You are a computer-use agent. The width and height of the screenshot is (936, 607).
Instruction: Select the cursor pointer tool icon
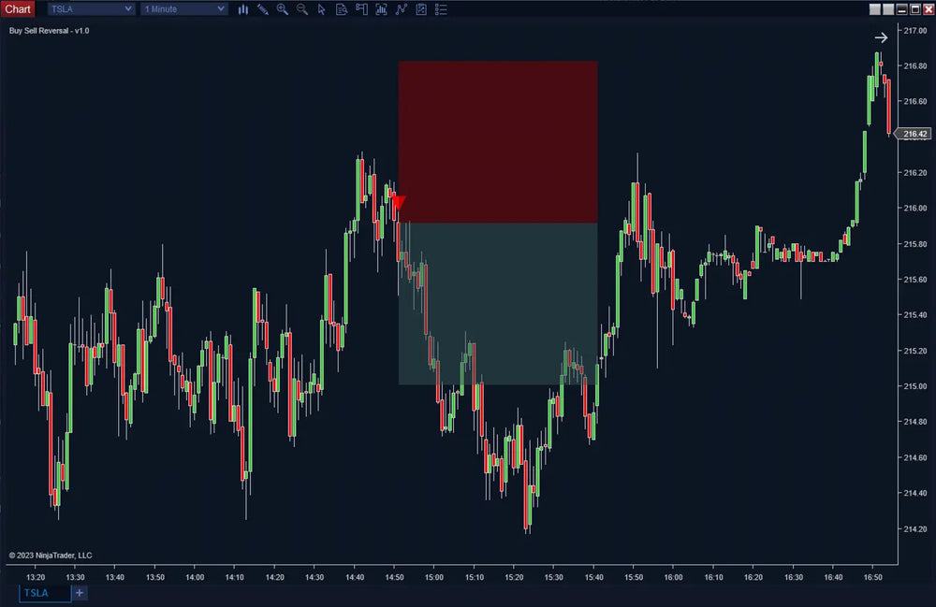pos(322,9)
